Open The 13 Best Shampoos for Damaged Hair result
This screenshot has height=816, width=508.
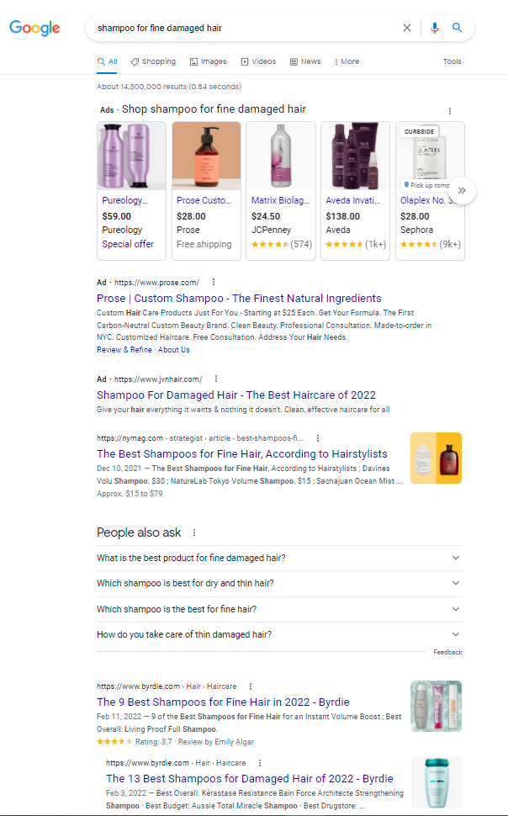[250, 778]
